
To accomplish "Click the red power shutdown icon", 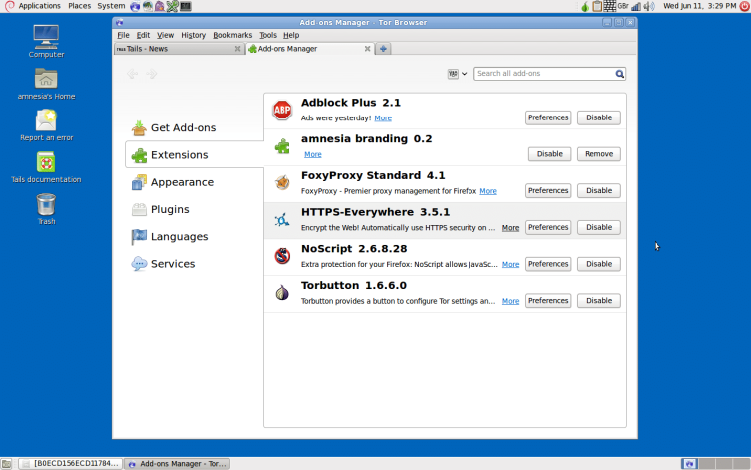I will pyautogui.click(x=744, y=6).
